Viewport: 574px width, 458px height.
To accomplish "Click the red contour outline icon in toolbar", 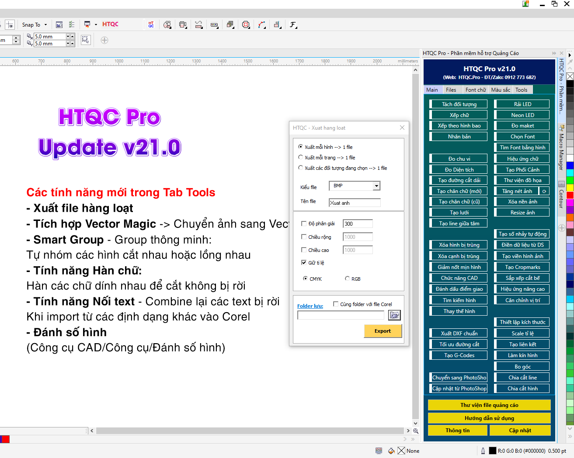I will pyautogui.click(x=246, y=24).
